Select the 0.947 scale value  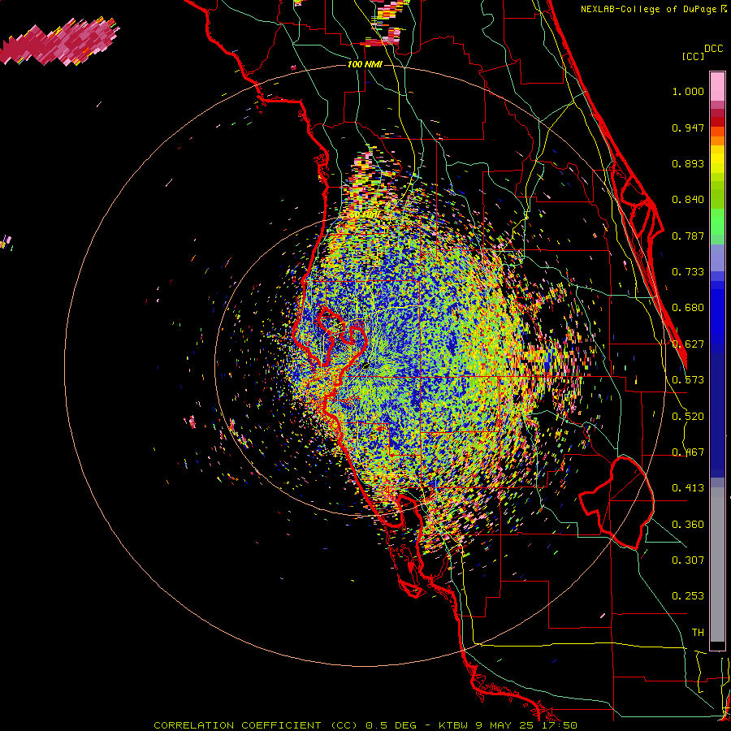click(688, 128)
